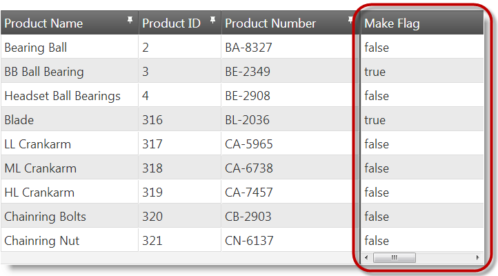This screenshot has width=498, height=276.
Task: Sort by the Product Name column header
Action: (43, 23)
